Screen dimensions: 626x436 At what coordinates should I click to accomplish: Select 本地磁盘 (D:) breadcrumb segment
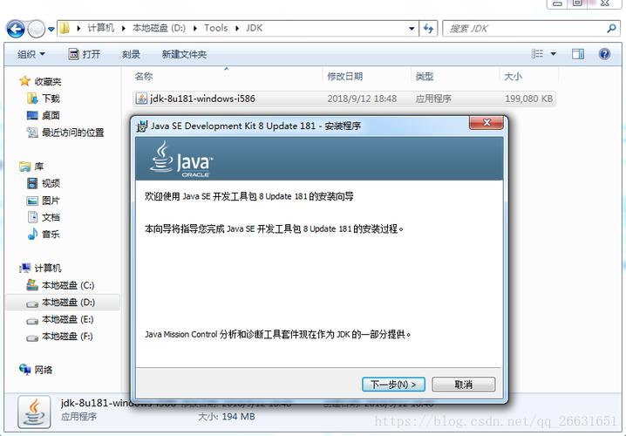[159, 28]
